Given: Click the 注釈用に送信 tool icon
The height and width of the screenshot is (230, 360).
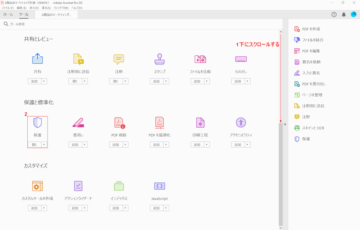Looking at the screenshot, I should (78, 59).
